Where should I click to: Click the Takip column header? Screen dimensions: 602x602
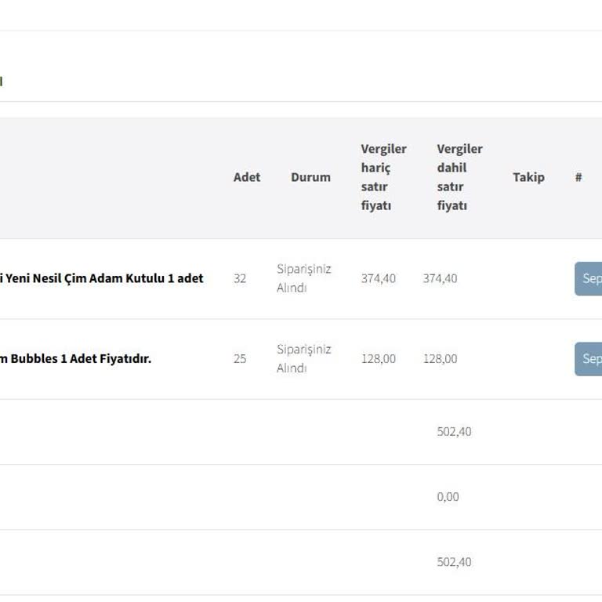(528, 177)
